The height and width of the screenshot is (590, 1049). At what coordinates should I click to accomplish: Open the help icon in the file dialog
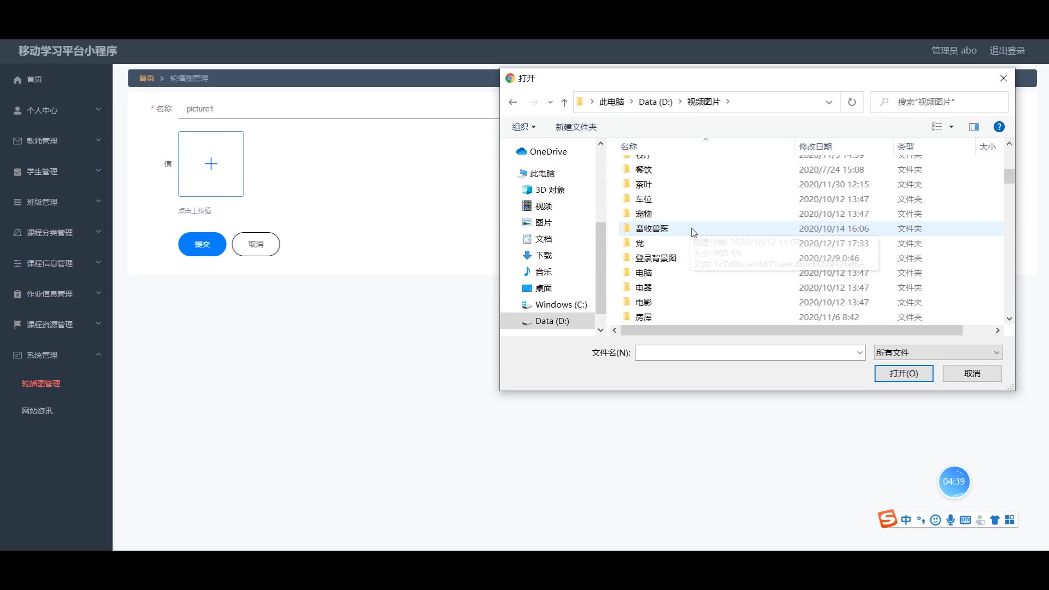coord(999,127)
